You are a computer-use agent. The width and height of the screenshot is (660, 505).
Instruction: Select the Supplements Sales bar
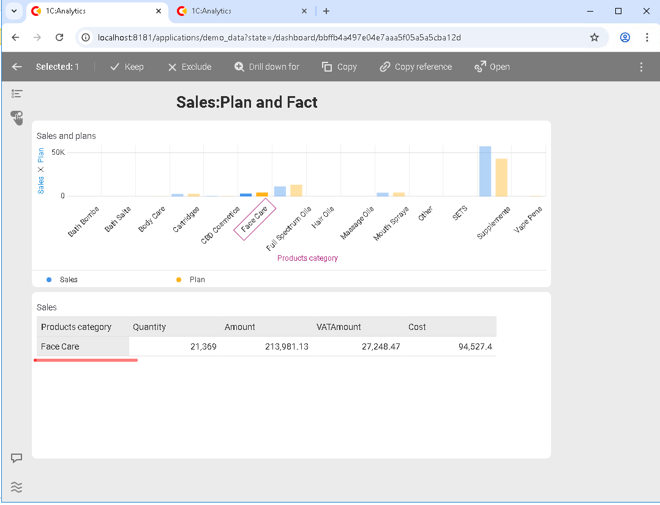[485, 171]
